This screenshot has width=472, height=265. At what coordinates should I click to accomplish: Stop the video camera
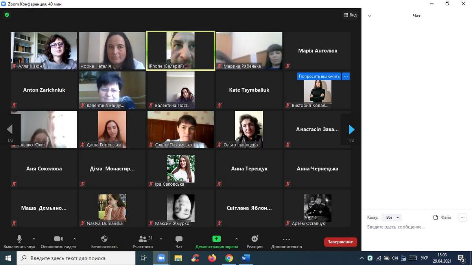(x=58, y=239)
